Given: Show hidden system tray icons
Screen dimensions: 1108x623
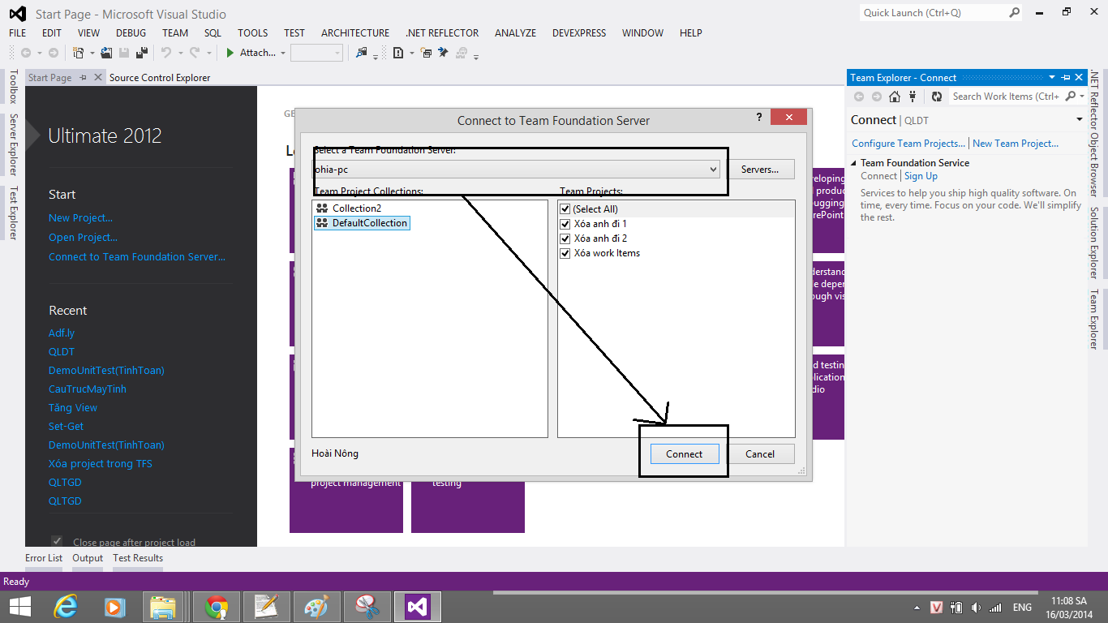Looking at the screenshot, I should point(917,608).
